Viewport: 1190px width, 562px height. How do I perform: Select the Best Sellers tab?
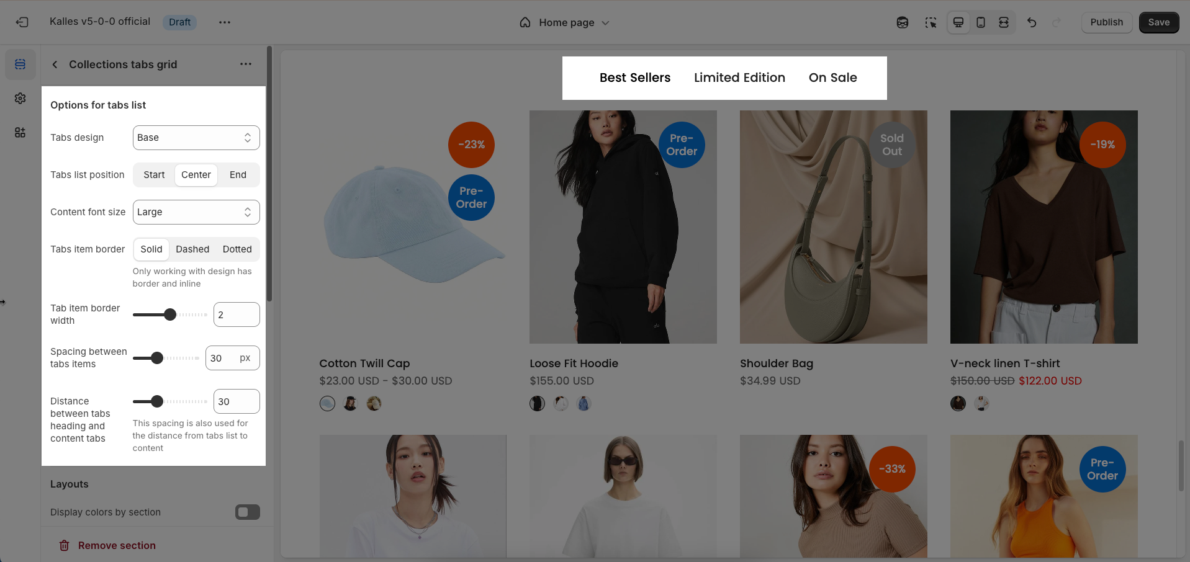pos(635,78)
